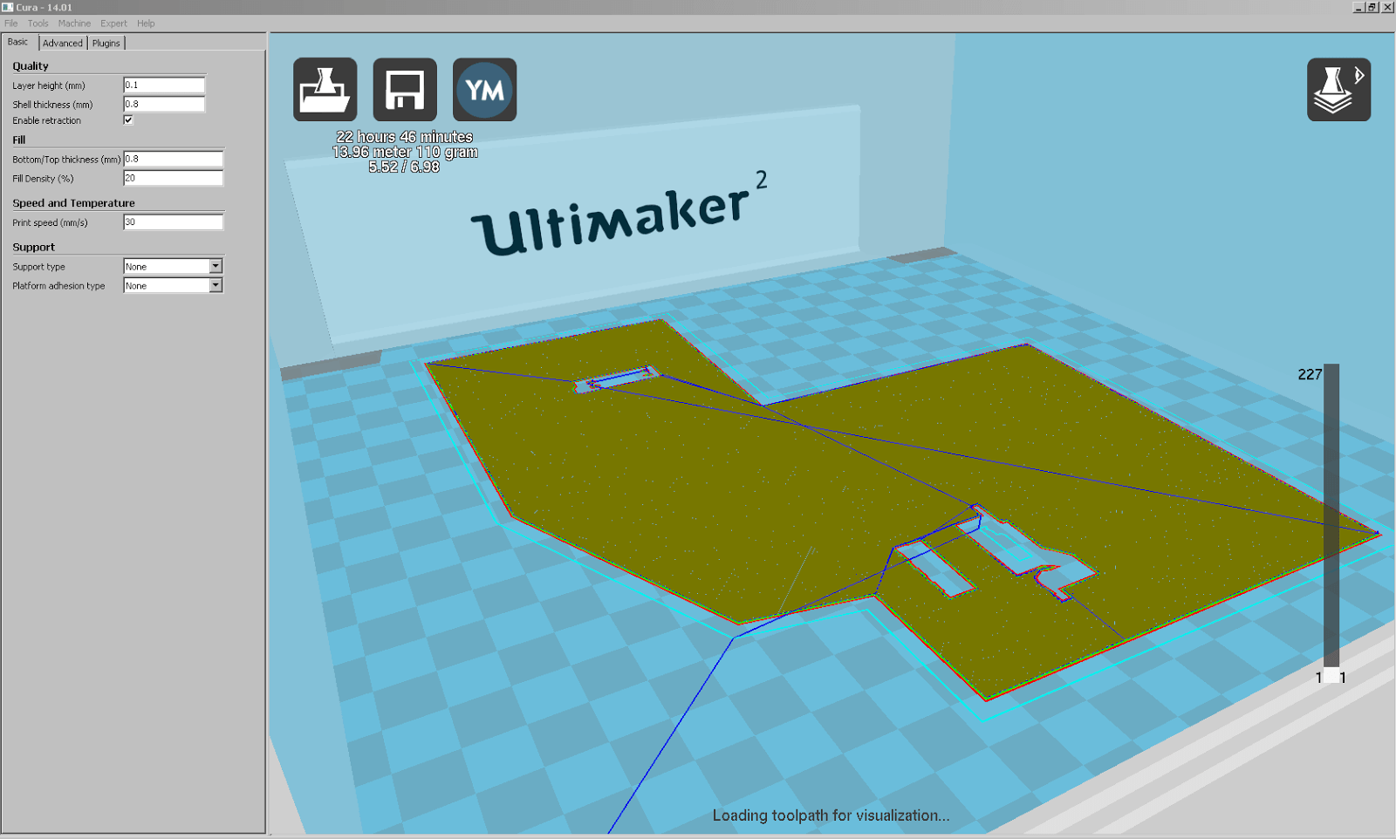Viewport: 1396px width, 839px height.
Task: Click the 13.96 meter 110 gram text
Action: tap(405, 152)
